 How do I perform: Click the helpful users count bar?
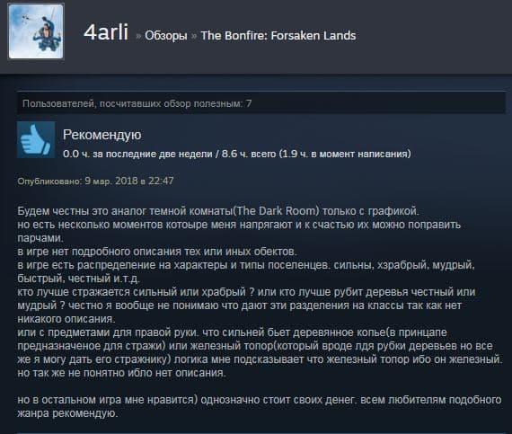tap(261, 103)
